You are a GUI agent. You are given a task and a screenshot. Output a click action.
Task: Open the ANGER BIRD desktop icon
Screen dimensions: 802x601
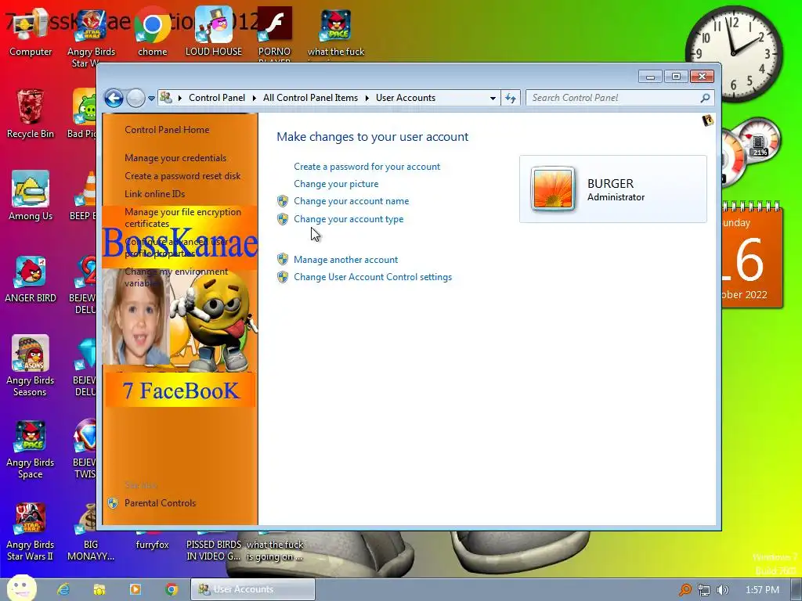[x=31, y=279]
